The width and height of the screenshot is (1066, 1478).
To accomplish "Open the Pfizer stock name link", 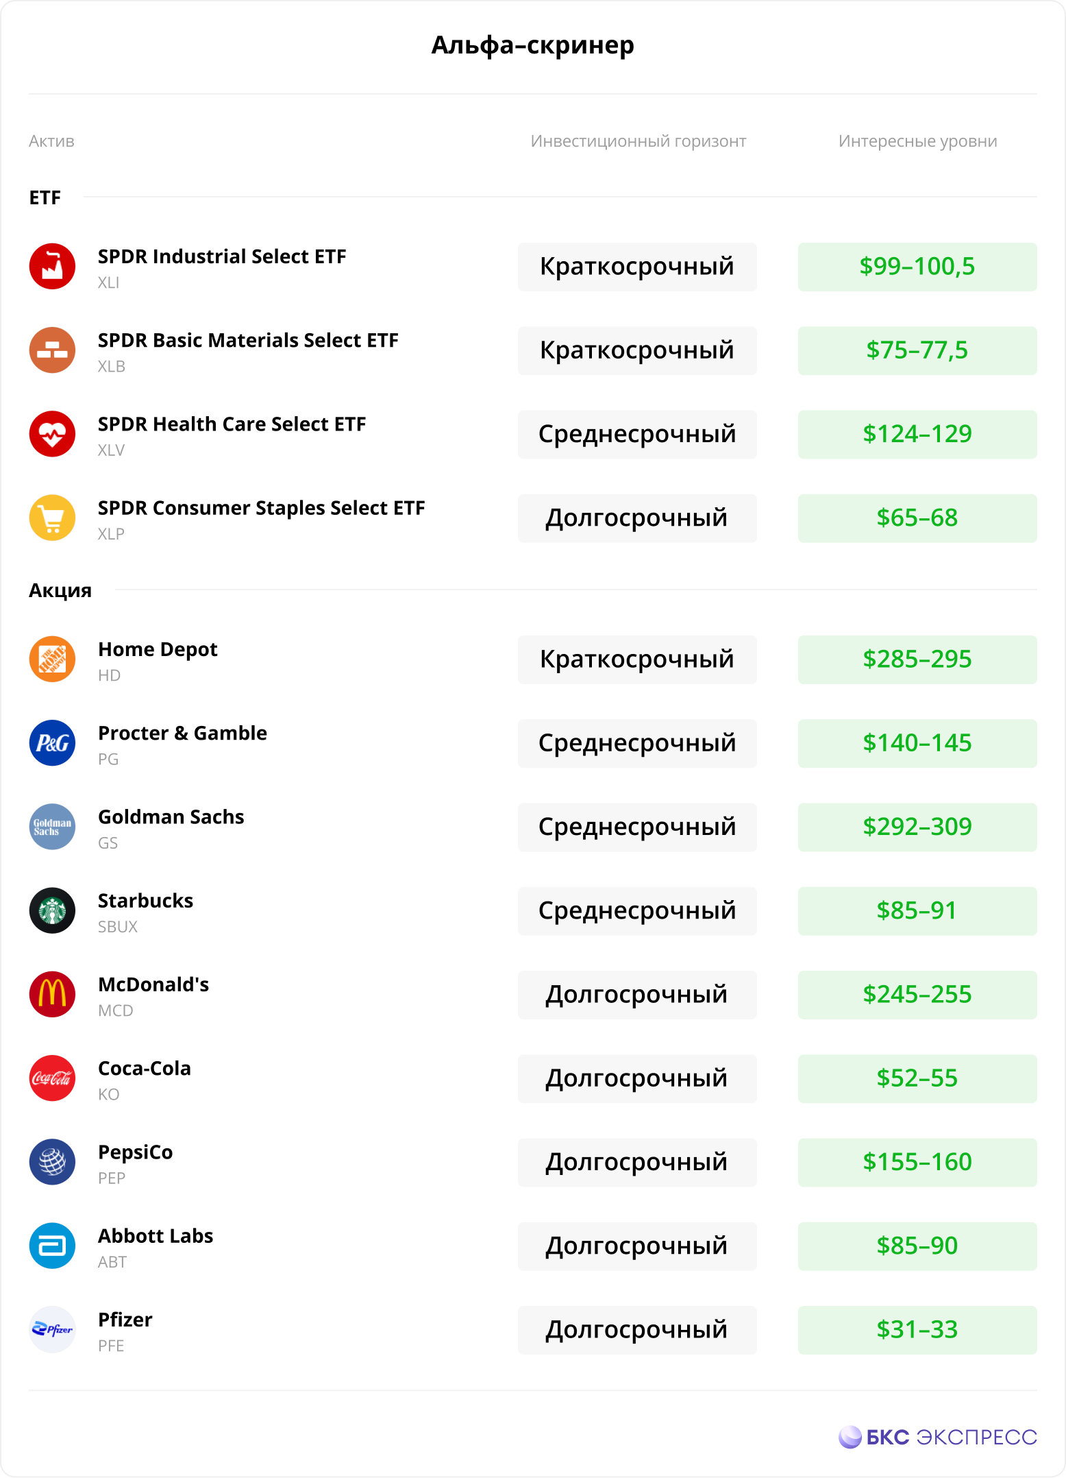I will click(125, 1320).
